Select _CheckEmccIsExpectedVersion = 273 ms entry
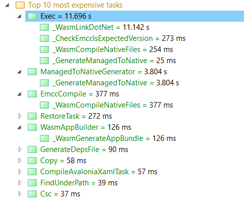Viewport: 244px width, 200px height. (119, 38)
